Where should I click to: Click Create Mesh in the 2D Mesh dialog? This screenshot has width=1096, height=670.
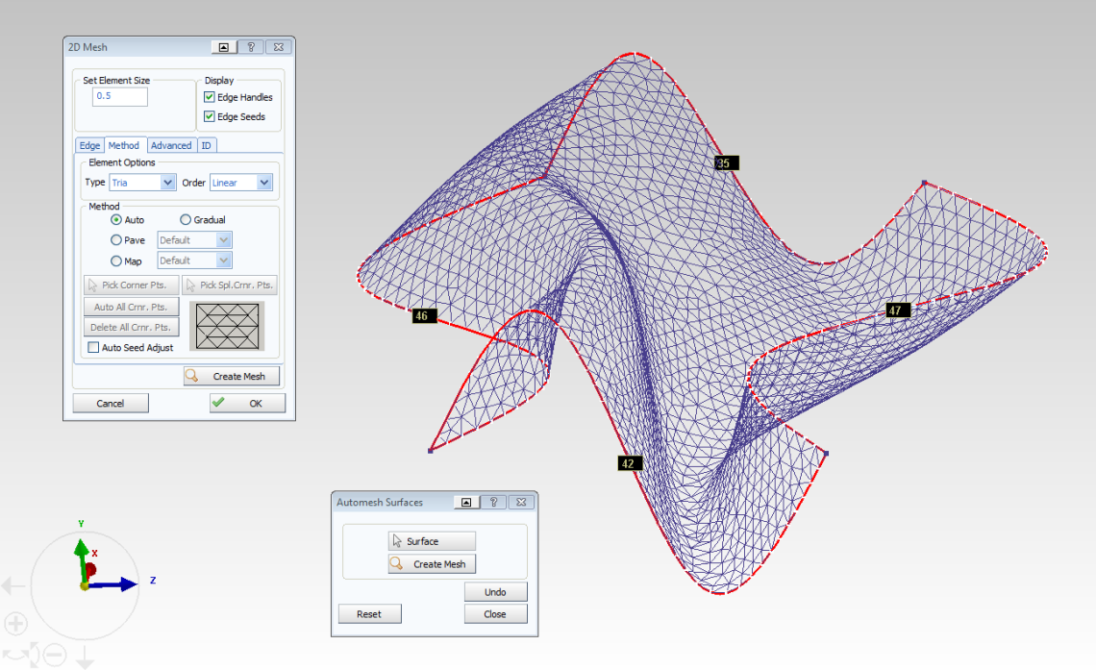(x=232, y=376)
